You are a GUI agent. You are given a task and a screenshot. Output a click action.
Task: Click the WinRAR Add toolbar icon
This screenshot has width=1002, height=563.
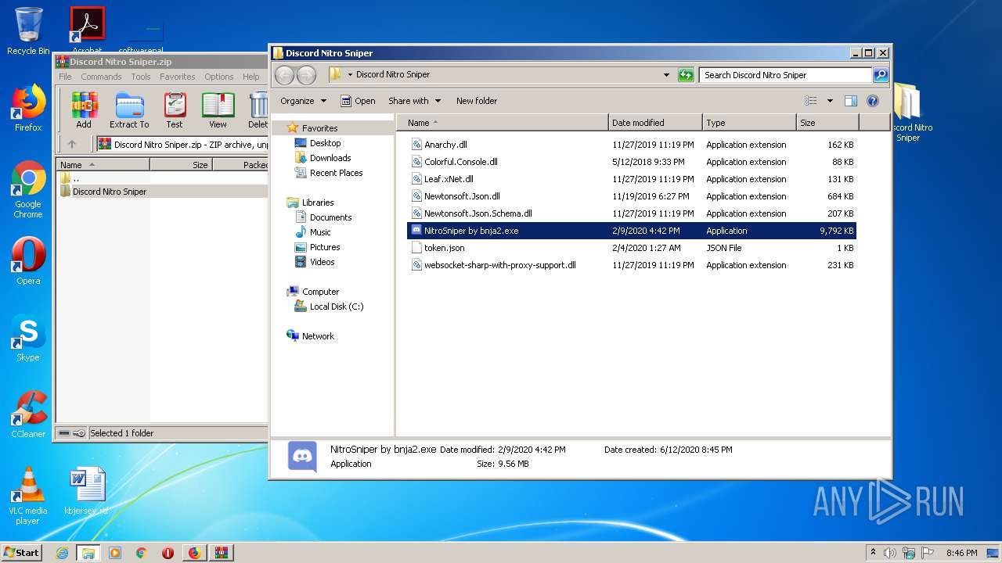pos(84,110)
